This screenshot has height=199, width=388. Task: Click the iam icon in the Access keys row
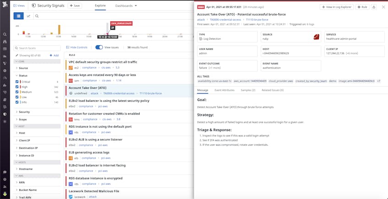coord(71,81)
